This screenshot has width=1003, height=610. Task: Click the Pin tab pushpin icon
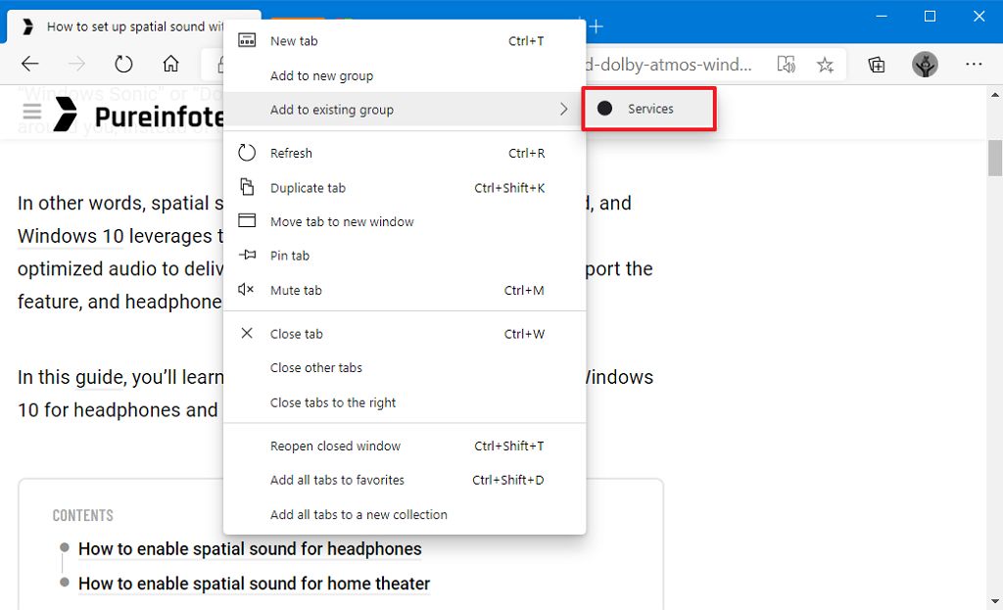(x=247, y=256)
